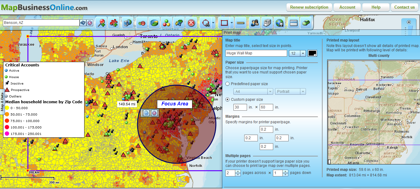This screenshot has width=420, height=189.
Task: Open the data table grid view
Action: tap(294, 23)
